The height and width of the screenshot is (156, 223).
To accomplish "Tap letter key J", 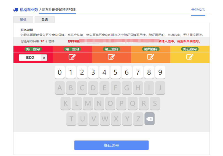I will 160,88.
